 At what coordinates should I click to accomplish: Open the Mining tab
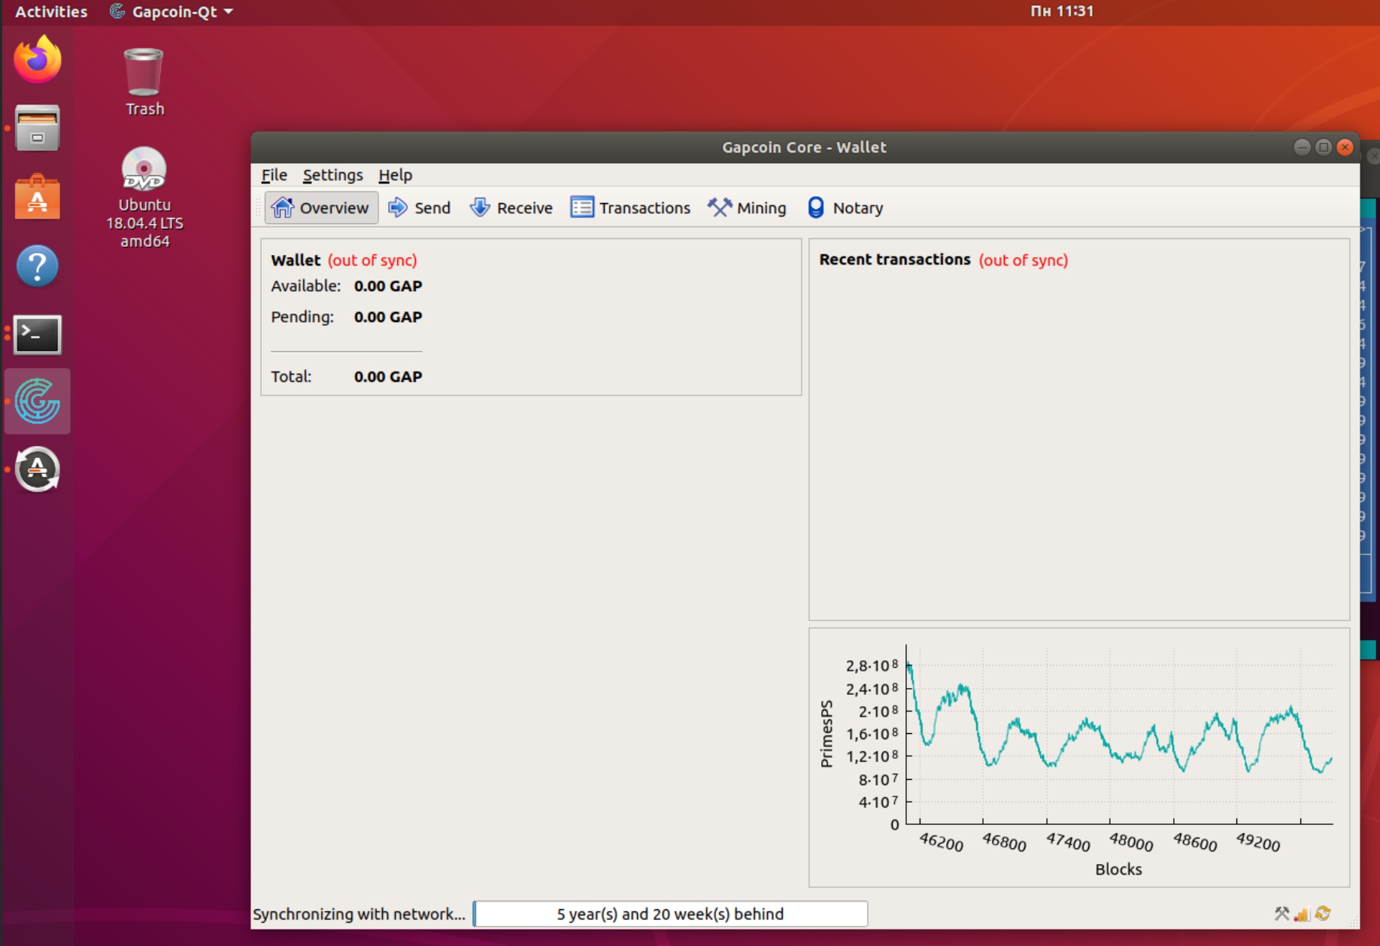(x=748, y=208)
